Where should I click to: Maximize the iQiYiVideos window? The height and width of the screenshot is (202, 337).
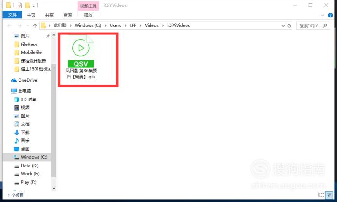coord(310,5)
